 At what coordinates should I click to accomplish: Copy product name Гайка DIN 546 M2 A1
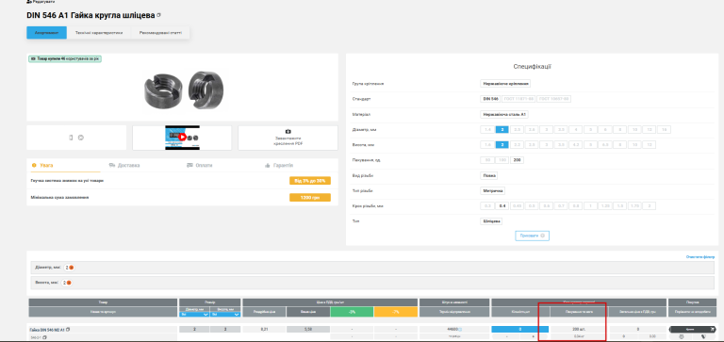68,330
